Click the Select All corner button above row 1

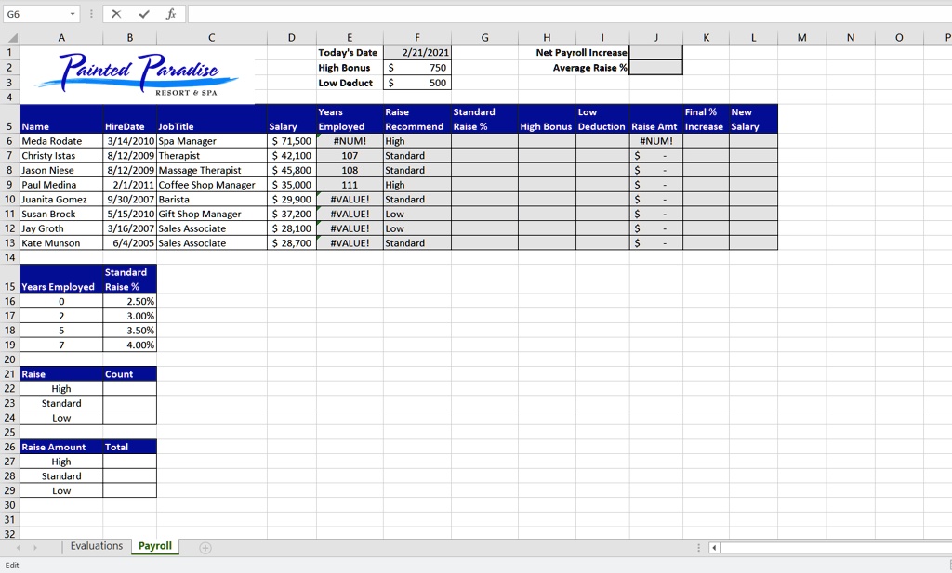point(9,36)
